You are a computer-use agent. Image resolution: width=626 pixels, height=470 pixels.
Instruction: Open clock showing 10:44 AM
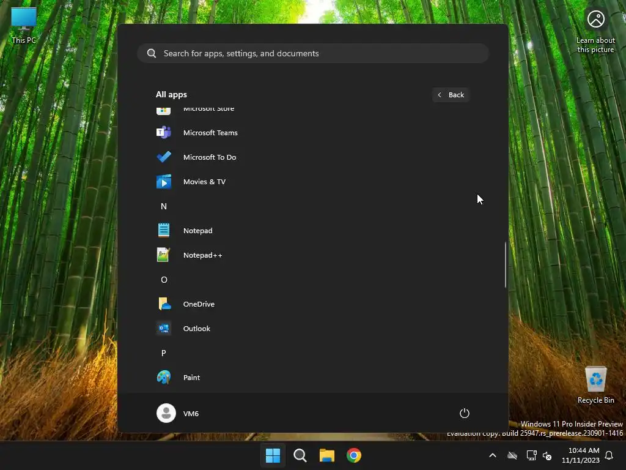coord(581,455)
